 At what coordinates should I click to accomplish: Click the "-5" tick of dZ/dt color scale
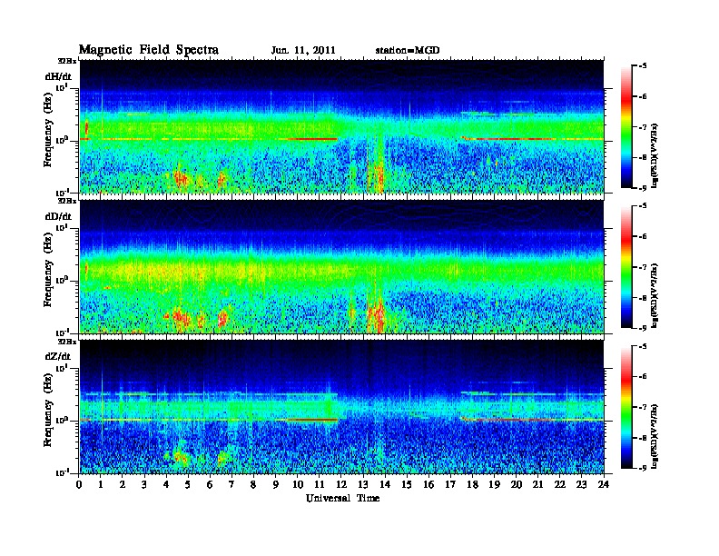point(643,346)
